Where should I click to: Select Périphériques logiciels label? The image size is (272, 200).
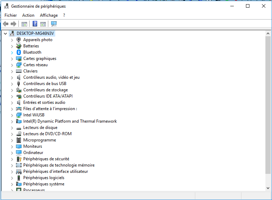pos(44,178)
